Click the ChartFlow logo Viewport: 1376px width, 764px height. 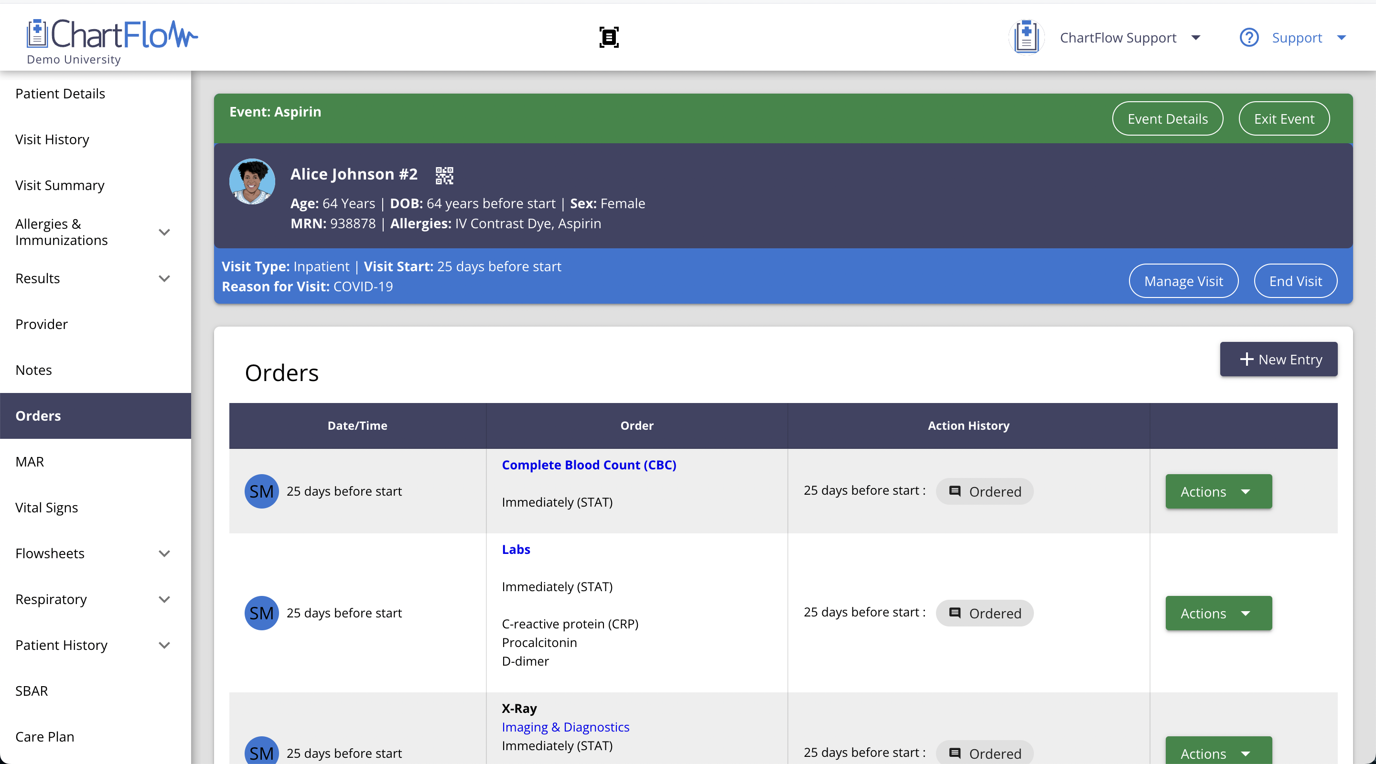[x=112, y=35]
